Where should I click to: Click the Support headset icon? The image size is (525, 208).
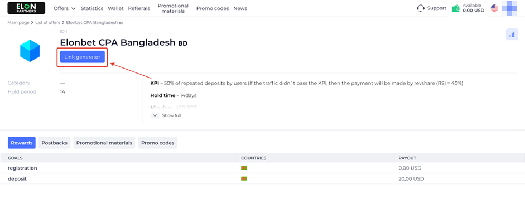coord(421,8)
